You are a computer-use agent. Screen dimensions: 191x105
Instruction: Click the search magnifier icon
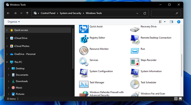tap(177, 13)
